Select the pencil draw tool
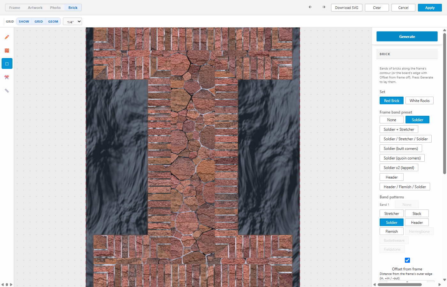 coord(7,37)
